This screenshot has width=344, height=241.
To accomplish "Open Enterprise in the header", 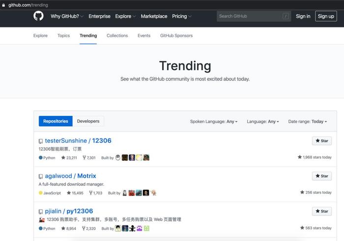I will (99, 16).
